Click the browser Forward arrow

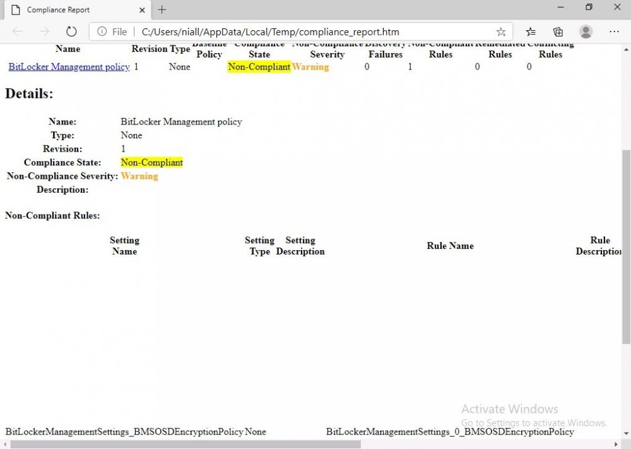pos(44,32)
